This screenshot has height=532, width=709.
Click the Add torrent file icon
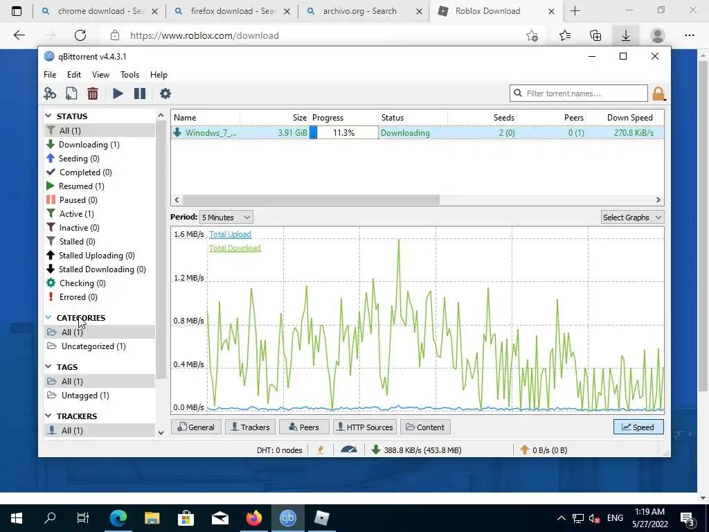click(x=71, y=94)
